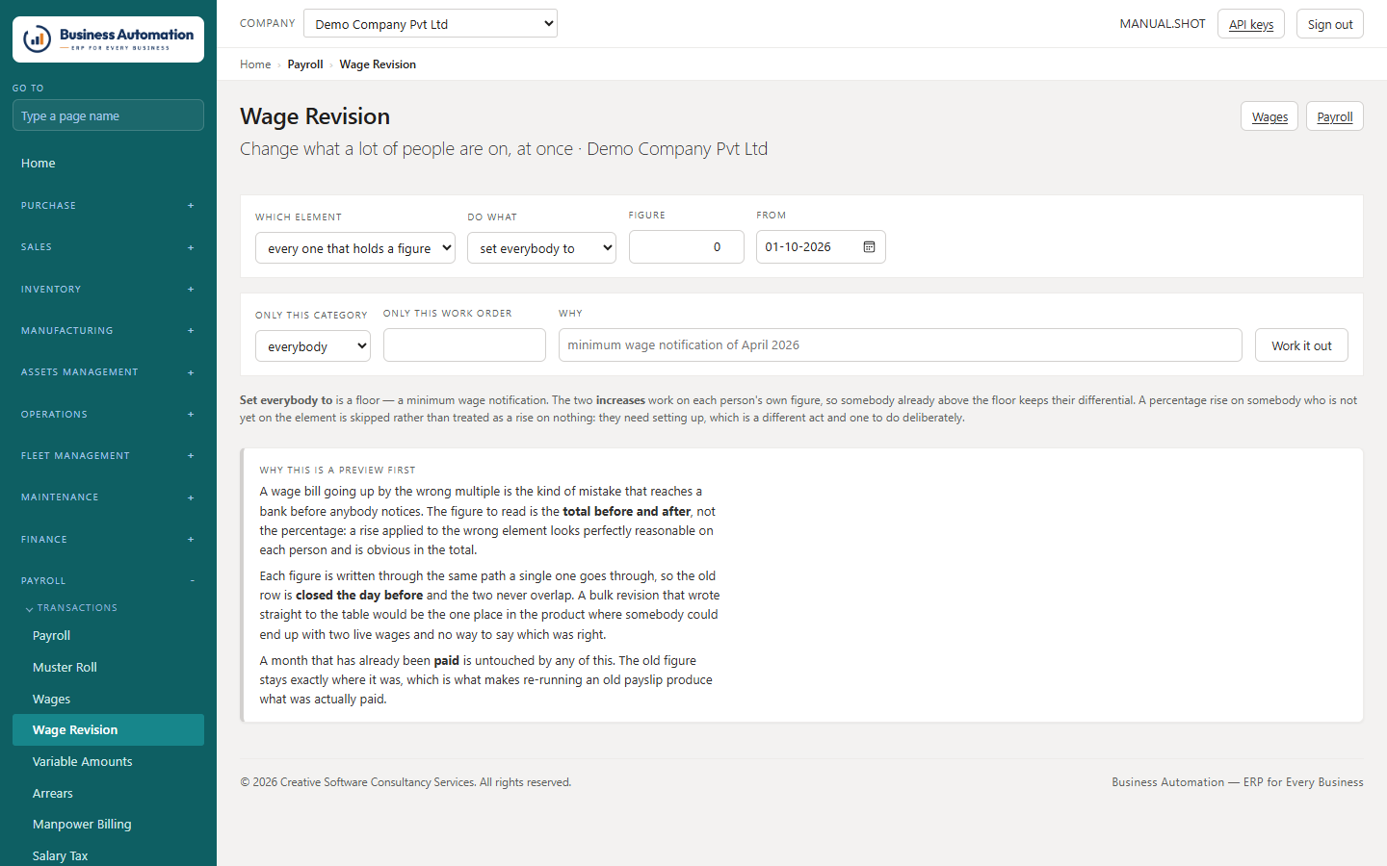
Task: Click the API keys button
Action: (x=1251, y=24)
